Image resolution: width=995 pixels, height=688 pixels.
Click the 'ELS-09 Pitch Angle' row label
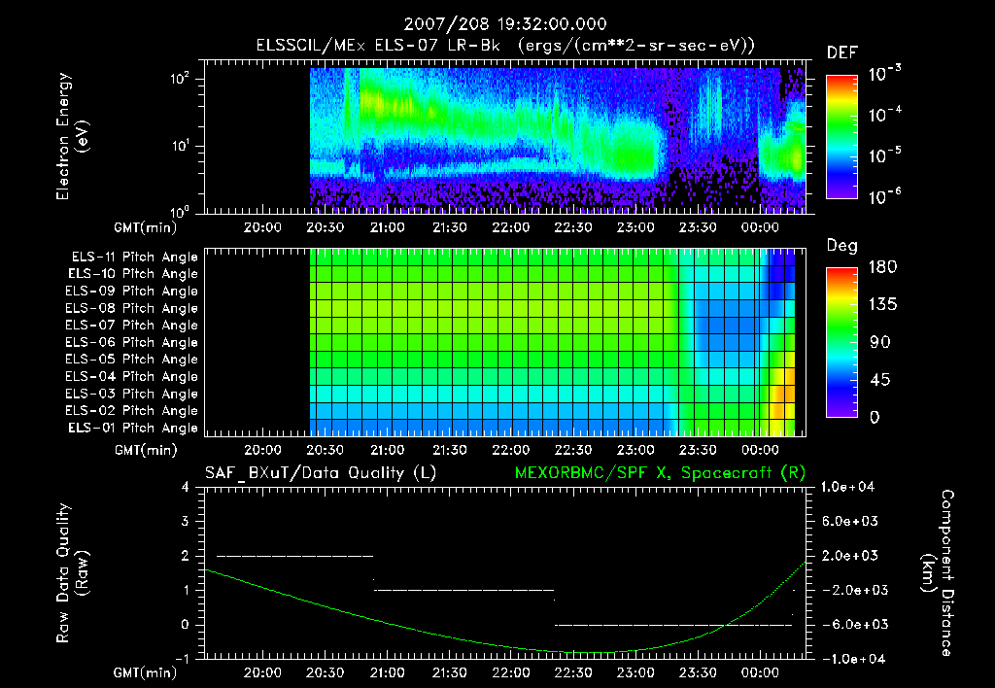click(x=131, y=292)
